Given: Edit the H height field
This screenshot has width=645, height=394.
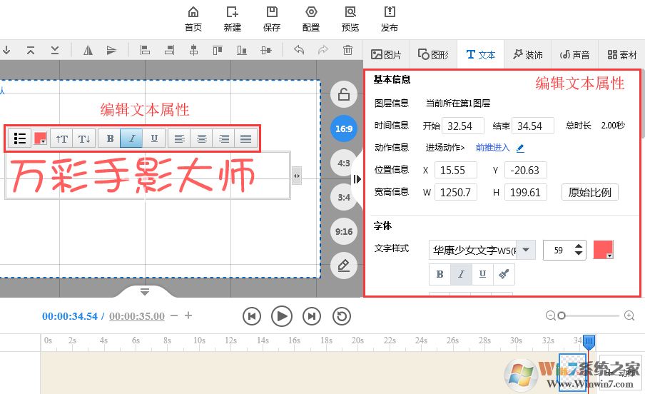Looking at the screenshot, I should tap(526, 192).
